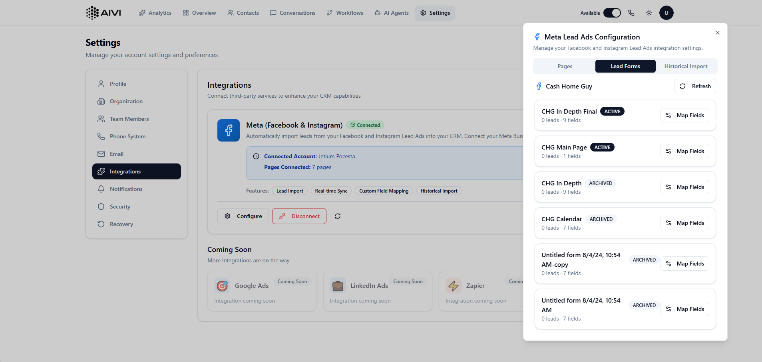Switch to the Historical Import tab
The width and height of the screenshot is (762, 362).
686,66
